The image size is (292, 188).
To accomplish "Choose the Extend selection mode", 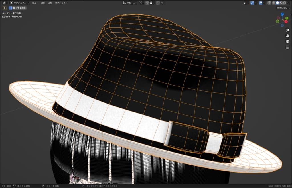I will click(14, 8).
